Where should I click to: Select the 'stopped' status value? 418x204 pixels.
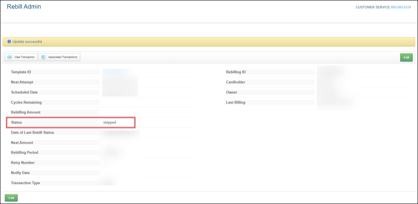[x=110, y=122]
